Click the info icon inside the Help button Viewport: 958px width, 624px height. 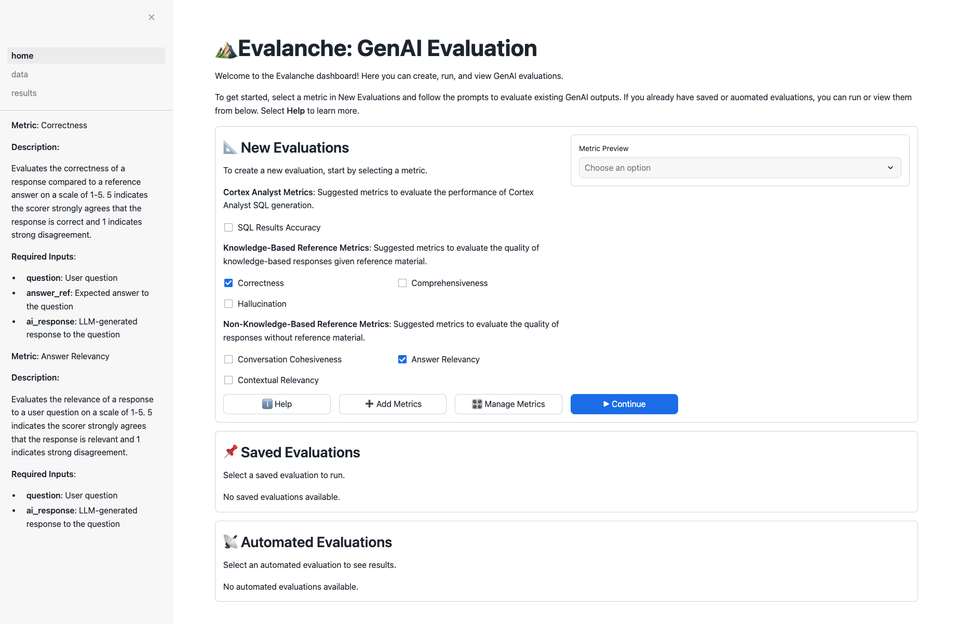(266, 404)
